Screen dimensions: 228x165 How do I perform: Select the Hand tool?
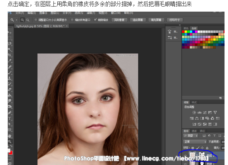coord(10,136)
